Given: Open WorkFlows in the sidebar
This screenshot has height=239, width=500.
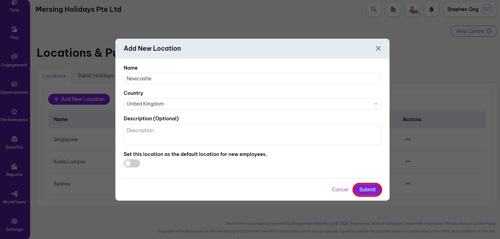Looking at the screenshot, I should [14, 197].
